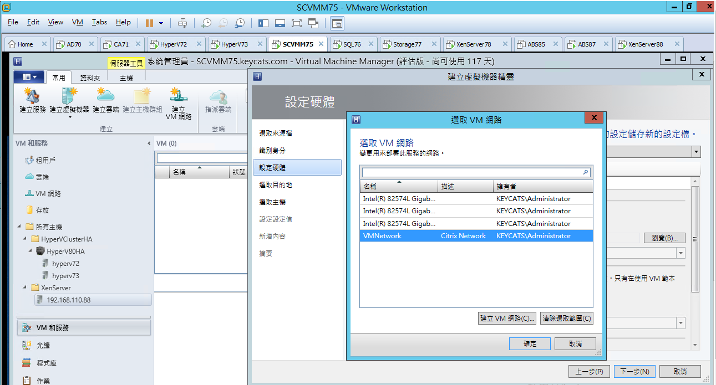Image resolution: width=716 pixels, height=385 pixels.
Task: Collapse the HyperV80HA tree node arrow
Action: 31,251
